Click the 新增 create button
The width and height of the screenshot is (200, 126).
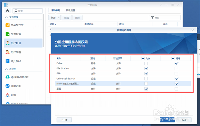(53, 18)
